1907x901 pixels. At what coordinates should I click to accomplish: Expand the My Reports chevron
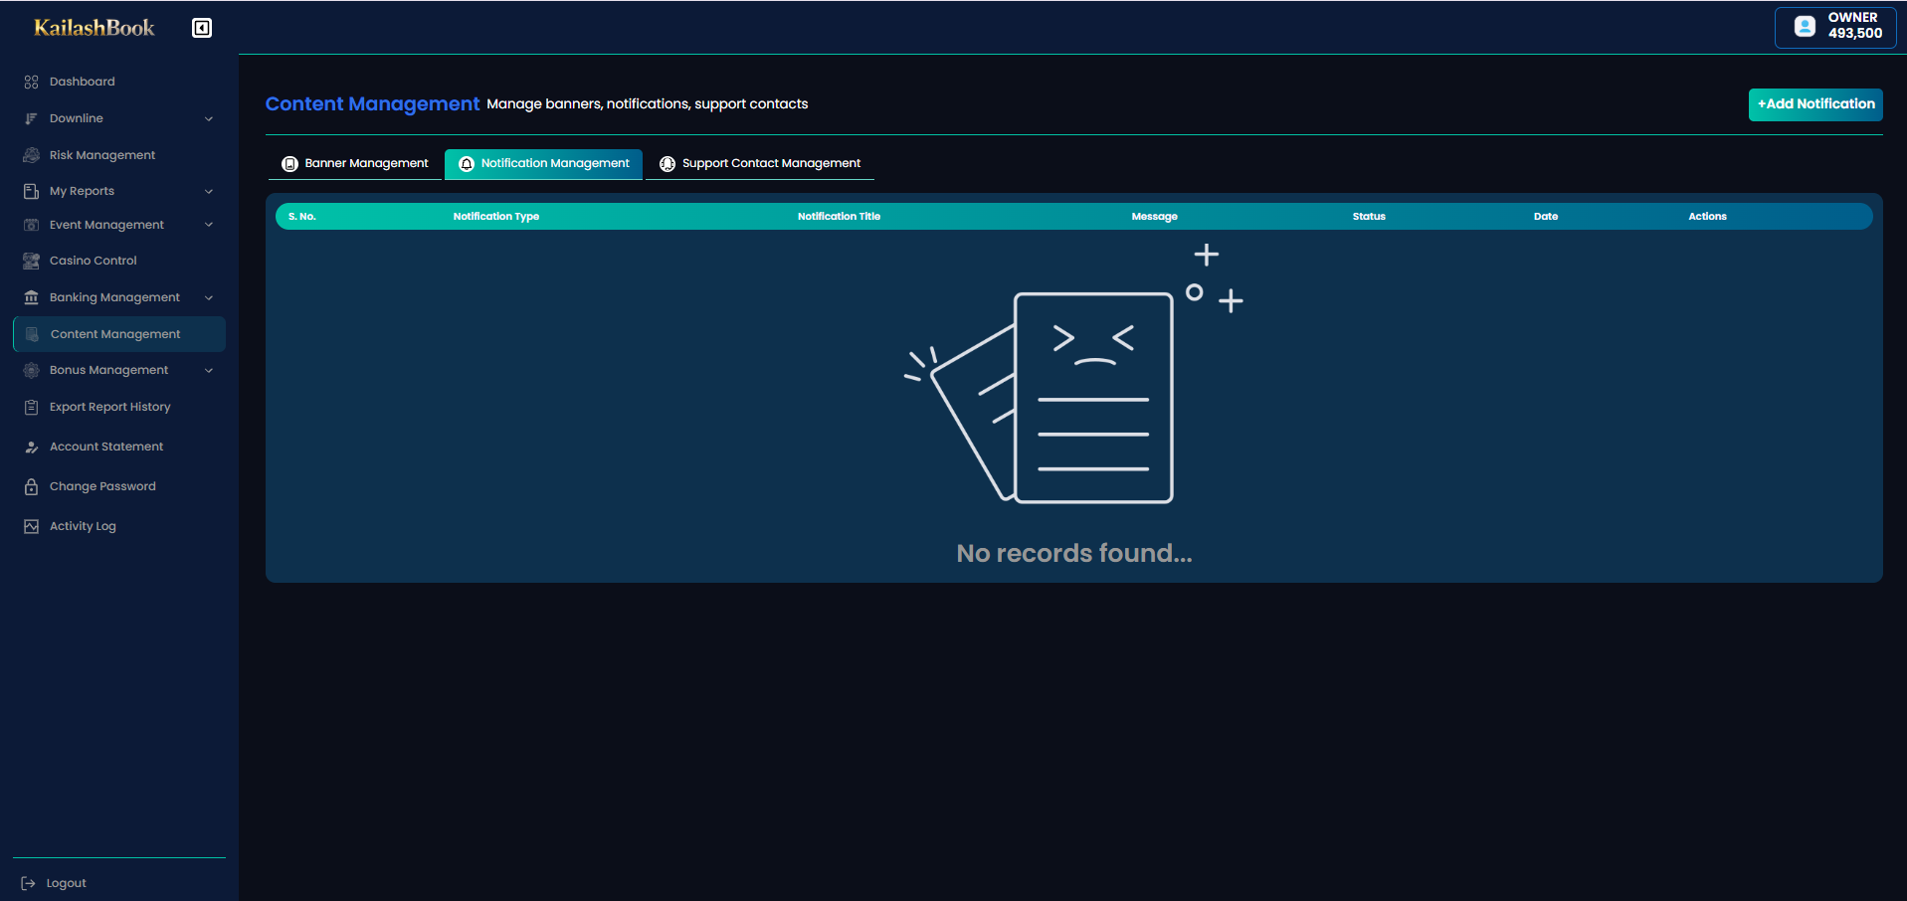(x=209, y=192)
